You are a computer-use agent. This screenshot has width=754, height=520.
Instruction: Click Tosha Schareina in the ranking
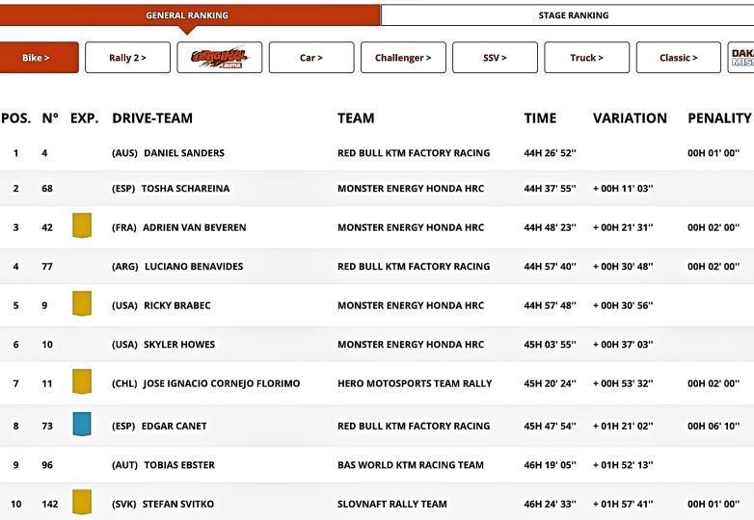[x=185, y=189]
